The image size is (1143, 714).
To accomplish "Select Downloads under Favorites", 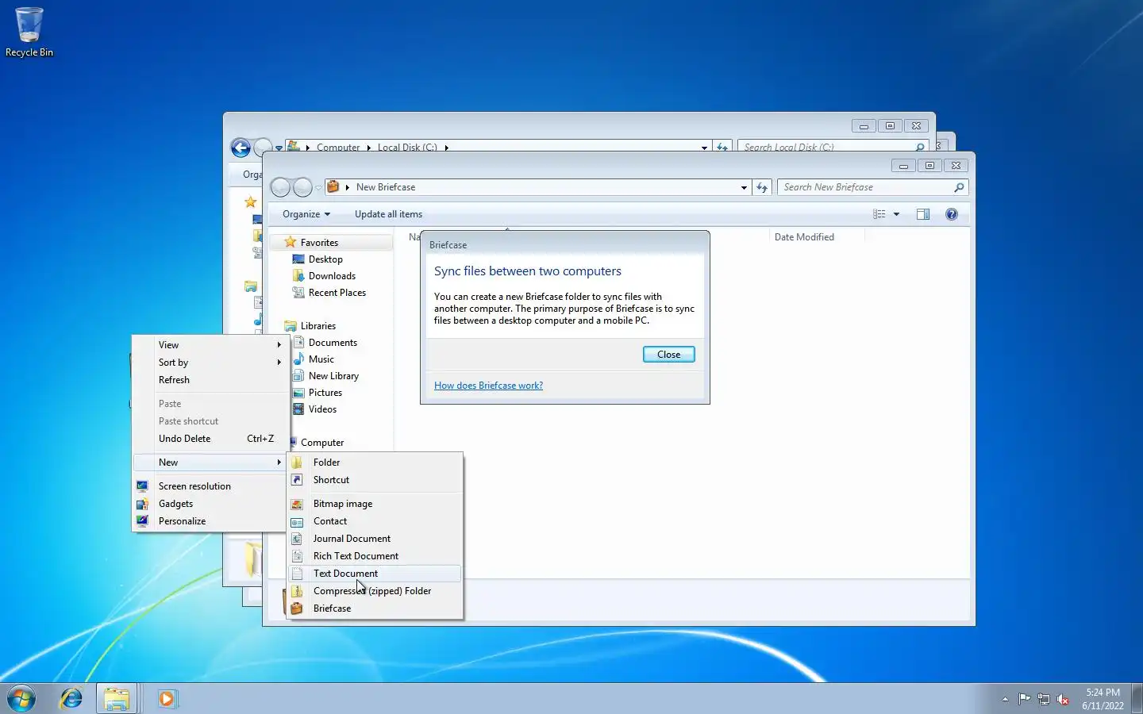I will pyautogui.click(x=332, y=276).
